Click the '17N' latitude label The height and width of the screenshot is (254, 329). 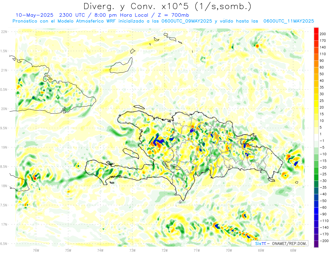pyautogui.click(x=4, y=224)
